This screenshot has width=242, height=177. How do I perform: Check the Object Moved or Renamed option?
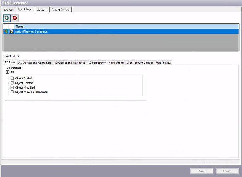[12, 92]
